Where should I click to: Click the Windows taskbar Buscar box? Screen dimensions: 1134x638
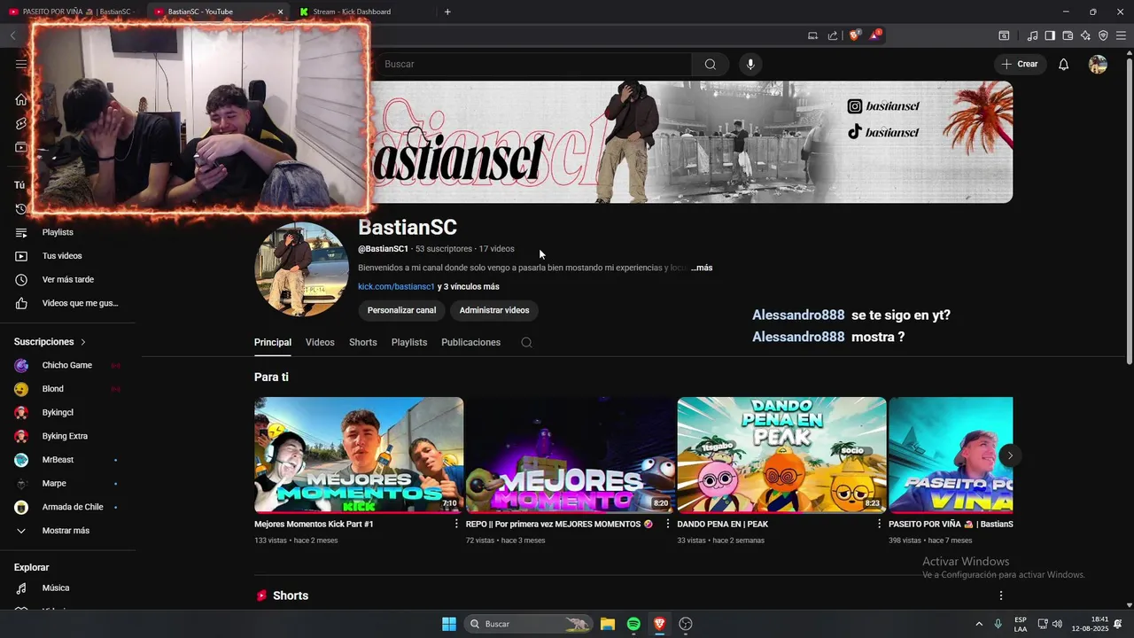528,624
